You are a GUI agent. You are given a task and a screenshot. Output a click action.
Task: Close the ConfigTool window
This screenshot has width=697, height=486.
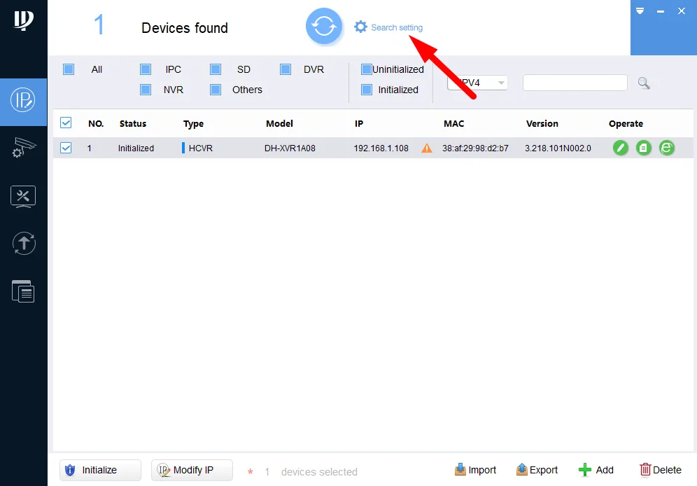[x=682, y=11]
